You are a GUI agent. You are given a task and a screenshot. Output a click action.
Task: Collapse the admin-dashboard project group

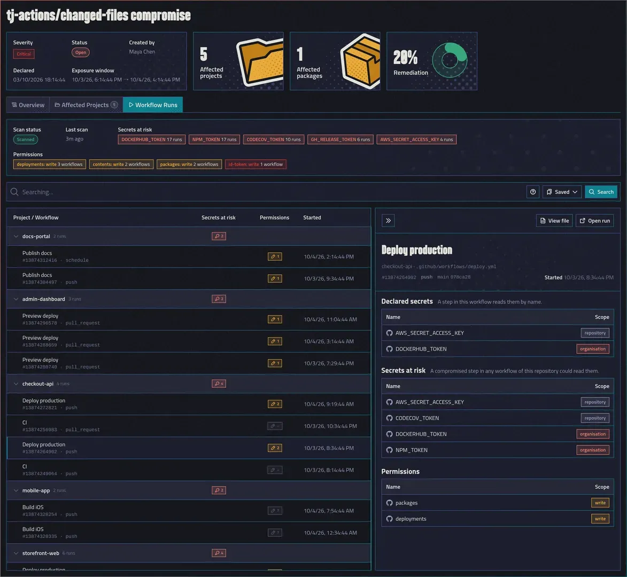pos(16,299)
